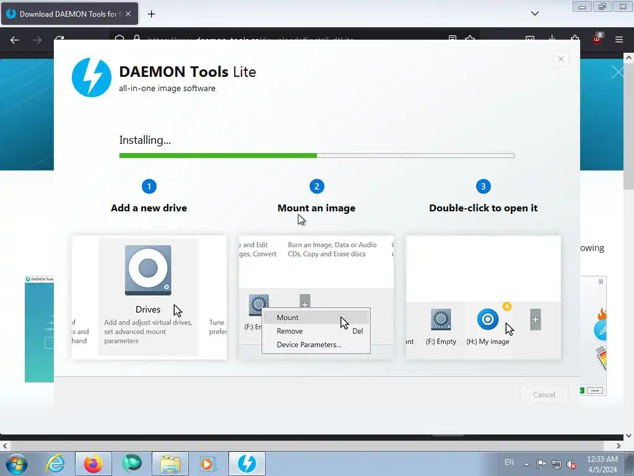Open the taskbar clock showing 12:33 AM
The height and width of the screenshot is (476, 634).
point(602,464)
